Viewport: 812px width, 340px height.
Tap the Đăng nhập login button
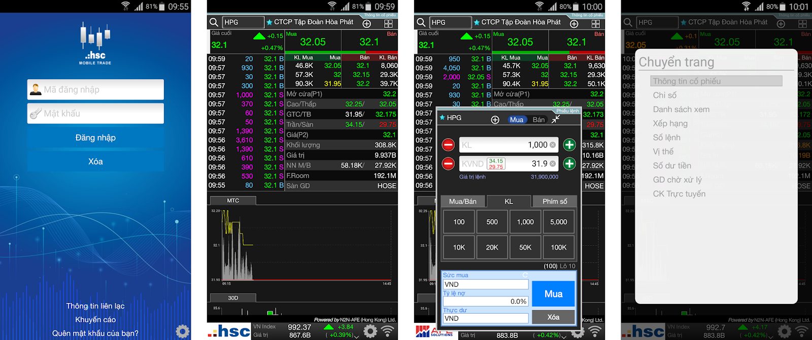95,138
